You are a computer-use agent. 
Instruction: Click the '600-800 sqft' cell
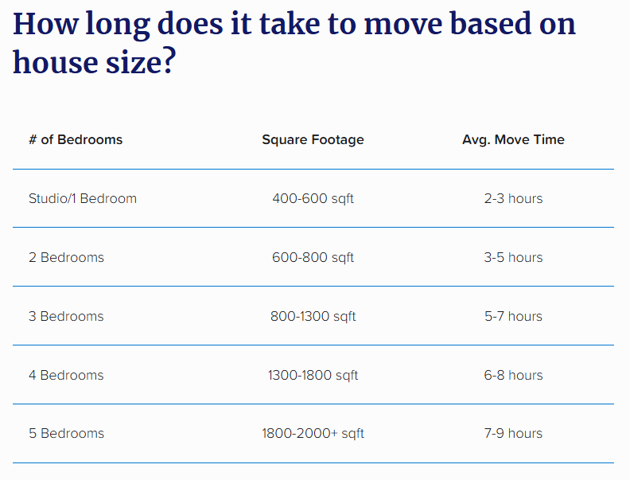point(313,257)
